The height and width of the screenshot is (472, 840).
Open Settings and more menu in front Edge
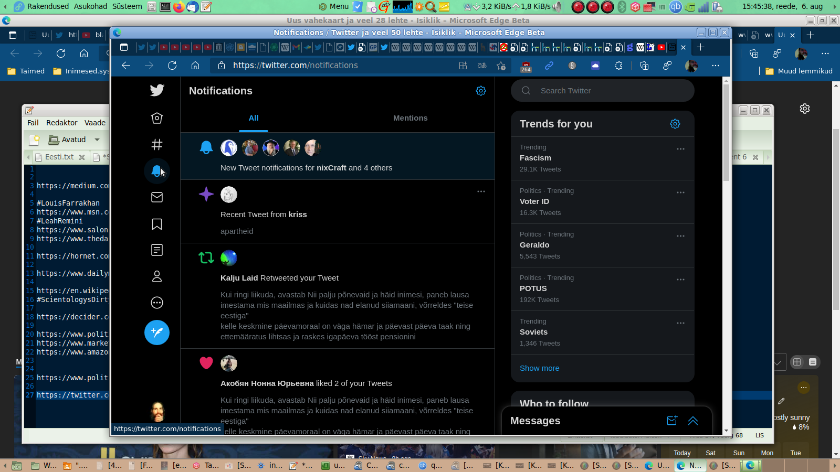pos(716,66)
